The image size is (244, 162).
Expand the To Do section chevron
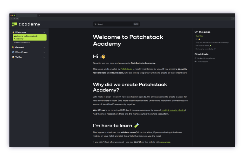point(44,57)
